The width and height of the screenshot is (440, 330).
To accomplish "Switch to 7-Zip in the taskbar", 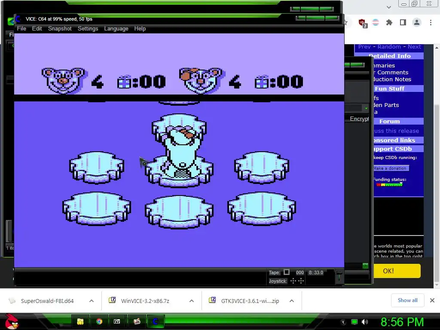I will point(117,321).
